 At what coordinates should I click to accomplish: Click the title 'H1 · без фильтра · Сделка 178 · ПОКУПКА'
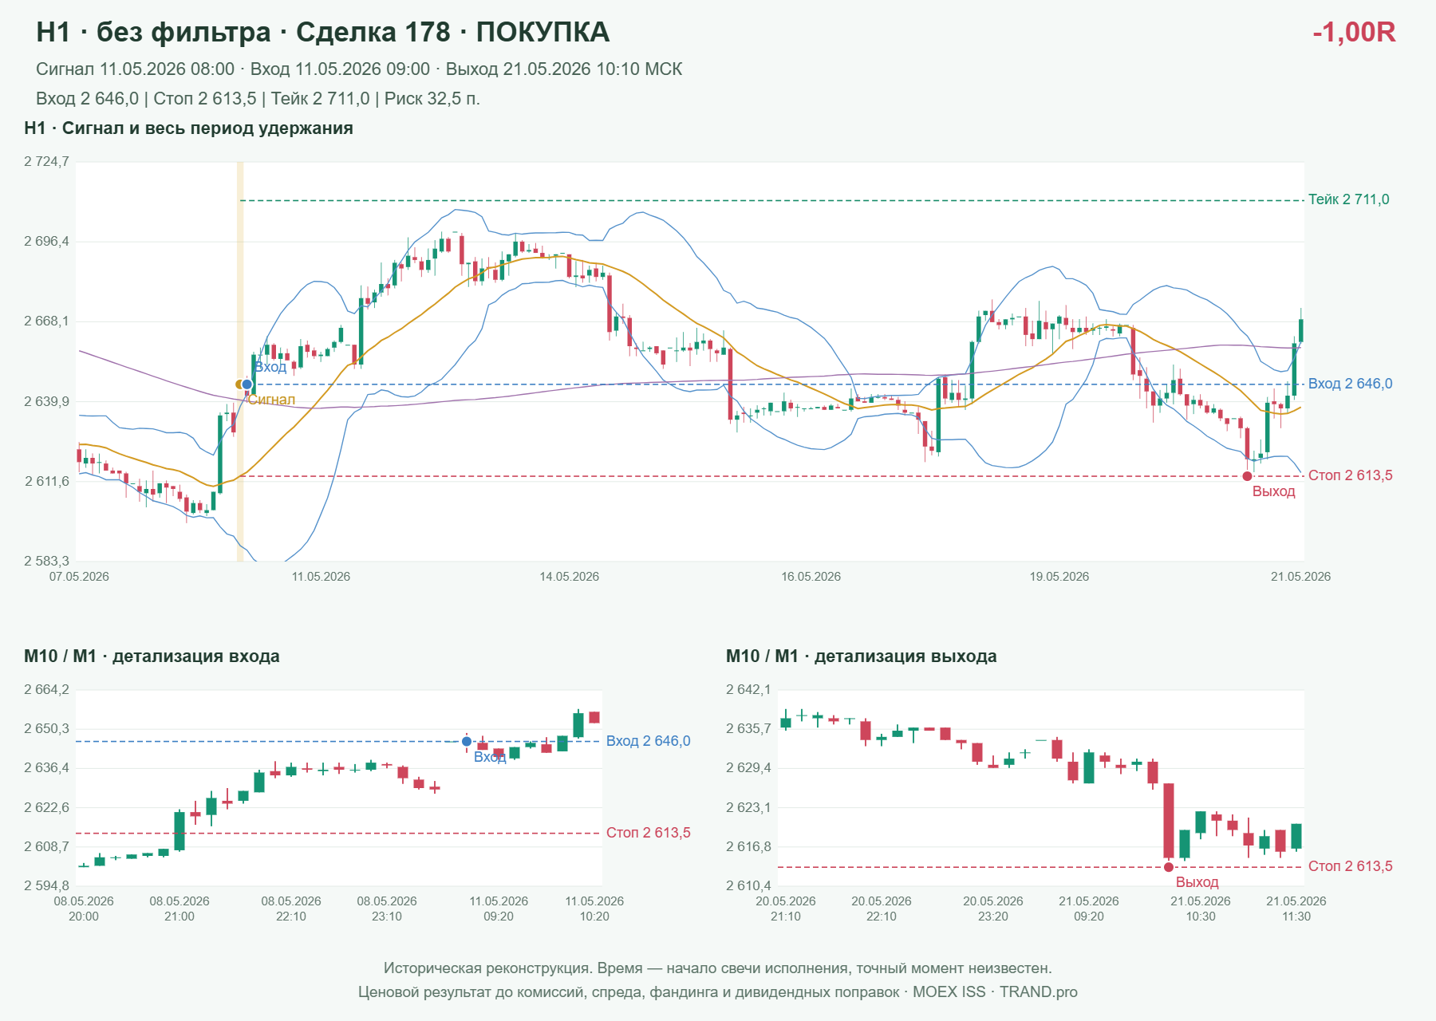click(x=323, y=32)
